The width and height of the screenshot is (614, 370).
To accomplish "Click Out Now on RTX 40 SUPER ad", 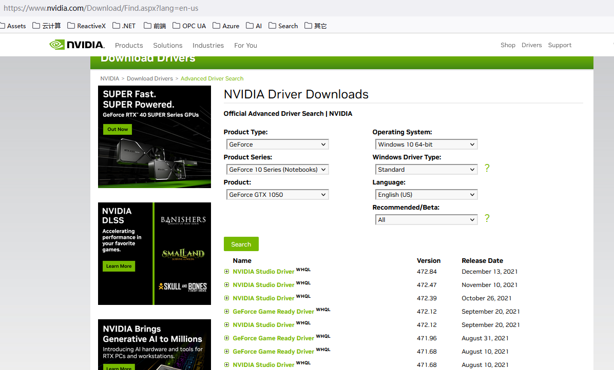I will pos(118,129).
